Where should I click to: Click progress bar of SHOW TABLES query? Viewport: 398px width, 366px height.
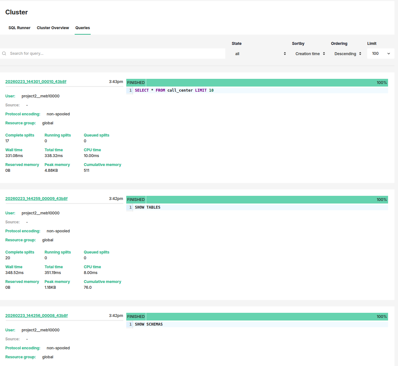point(266,200)
